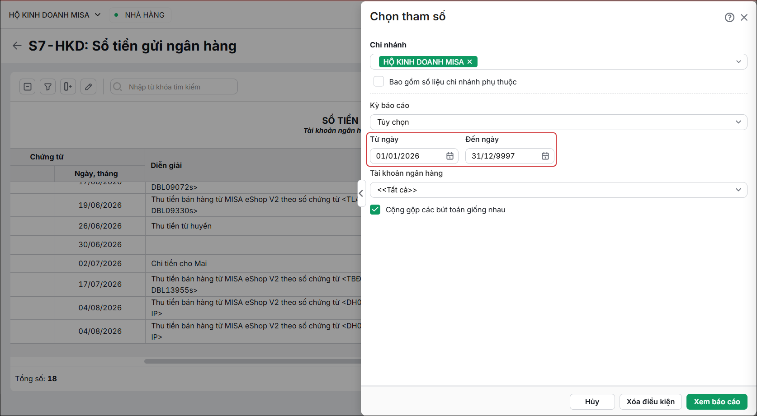
Task: Expand HỘ KINH DOANH MISA company switcher
Action: coord(55,15)
